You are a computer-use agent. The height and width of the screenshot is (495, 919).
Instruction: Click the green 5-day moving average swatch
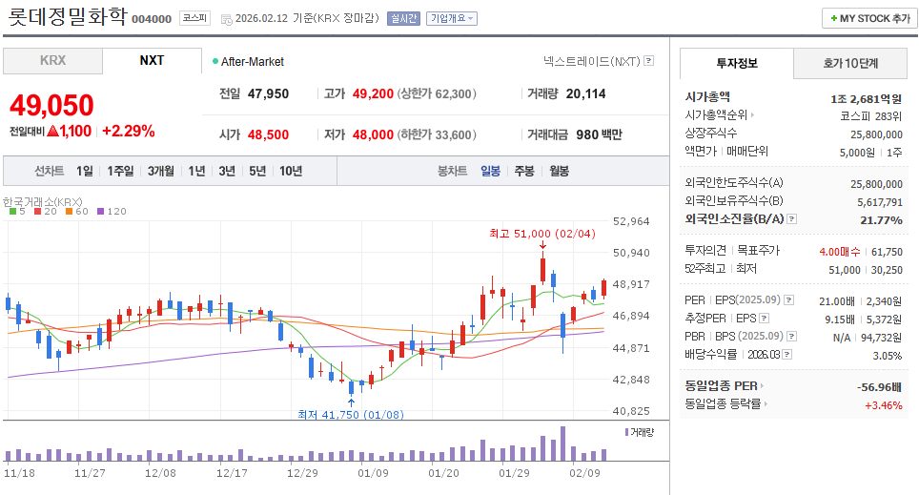pos(13,211)
